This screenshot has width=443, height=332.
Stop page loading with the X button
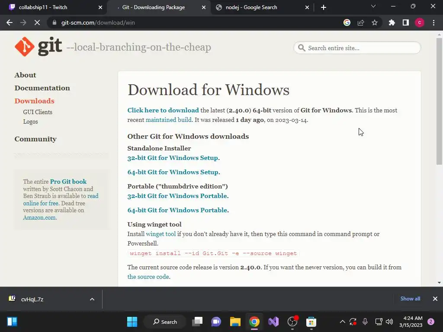point(37,22)
